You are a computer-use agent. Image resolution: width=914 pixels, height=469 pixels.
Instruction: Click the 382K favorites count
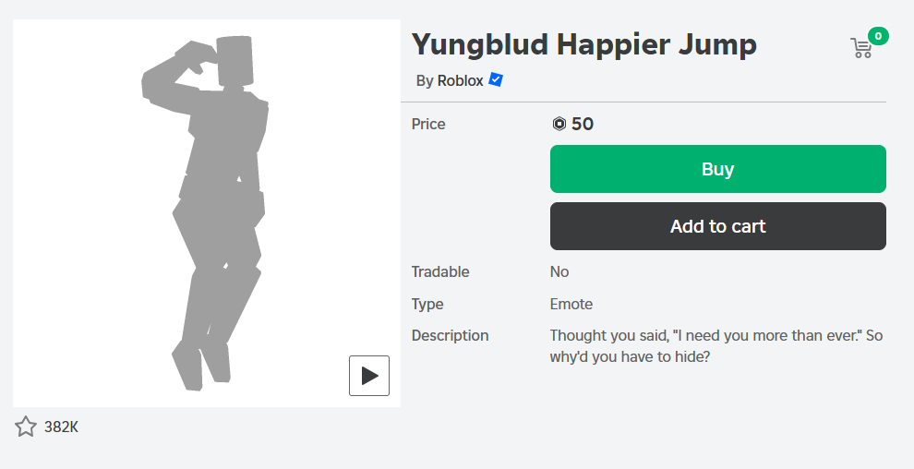tap(62, 427)
